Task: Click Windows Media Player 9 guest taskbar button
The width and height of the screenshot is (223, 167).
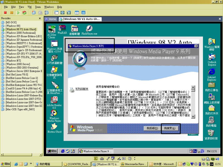Action: coord(96,151)
